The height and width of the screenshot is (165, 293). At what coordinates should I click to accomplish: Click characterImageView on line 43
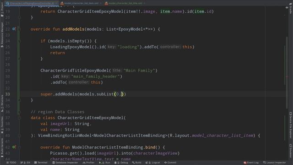click(155, 153)
